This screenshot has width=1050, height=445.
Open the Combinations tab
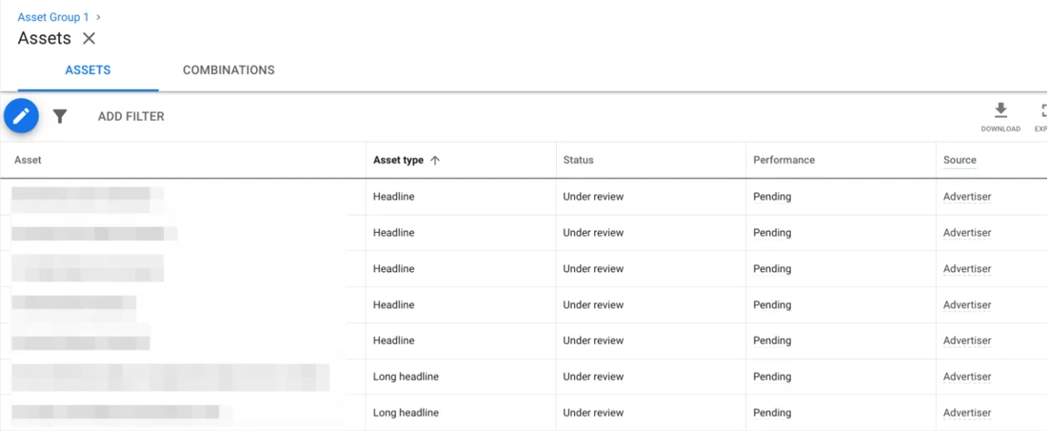pyautogui.click(x=228, y=70)
